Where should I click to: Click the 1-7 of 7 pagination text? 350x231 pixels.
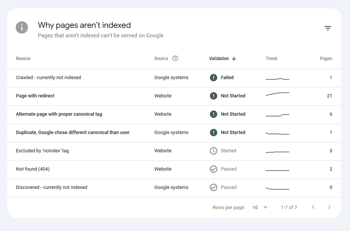click(x=289, y=207)
